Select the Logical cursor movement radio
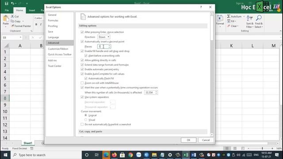Image resolution: width=283 pixels, height=159 pixels. coord(86,115)
